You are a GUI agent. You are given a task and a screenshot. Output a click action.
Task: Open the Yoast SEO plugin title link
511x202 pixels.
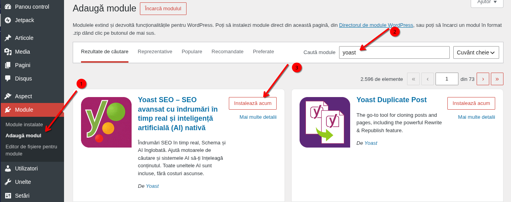(x=178, y=114)
